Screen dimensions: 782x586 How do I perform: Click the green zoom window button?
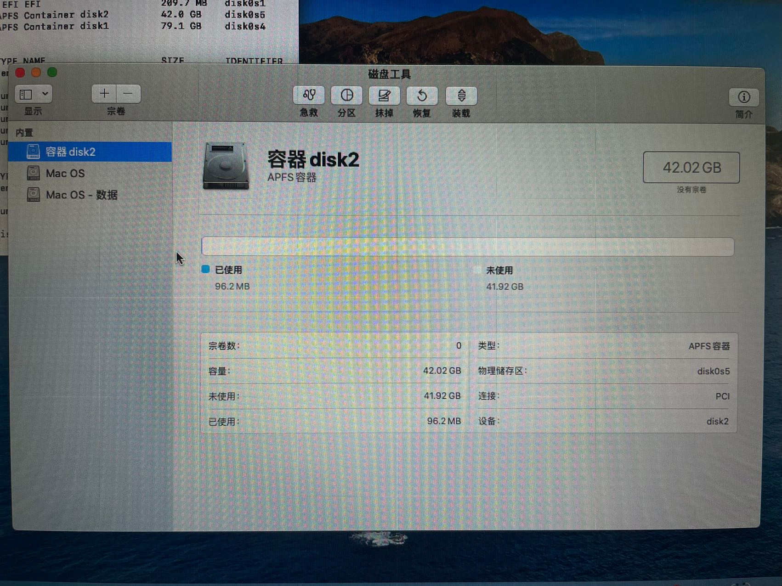click(52, 73)
